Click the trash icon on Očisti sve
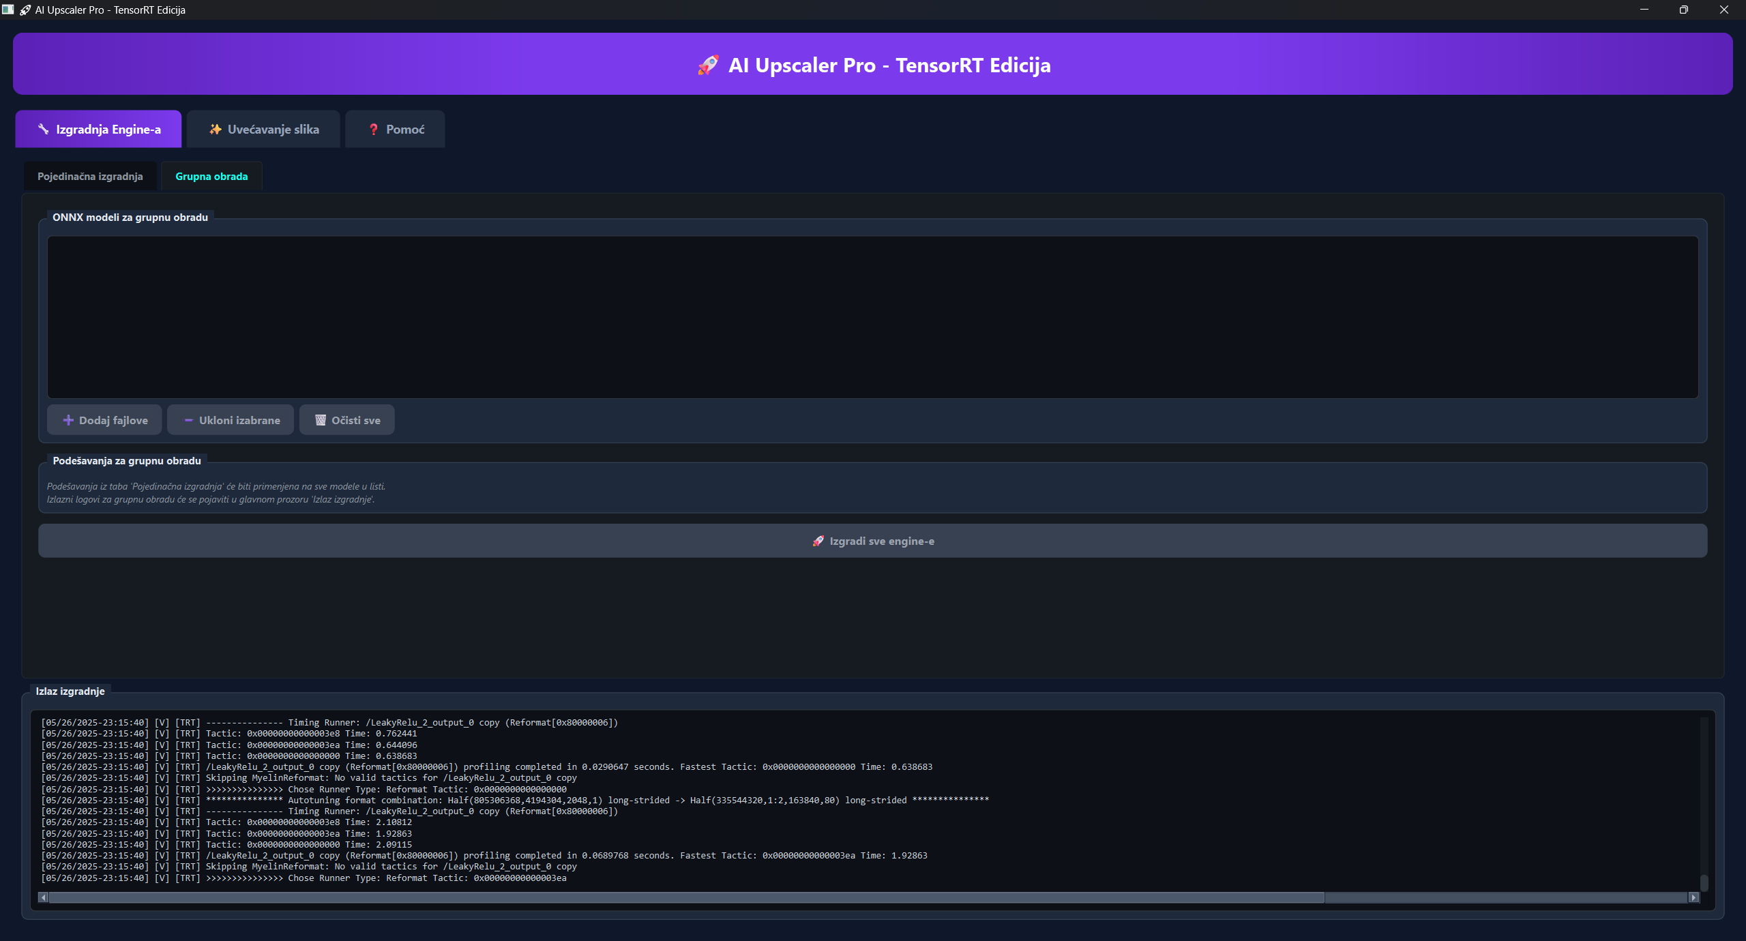This screenshot has width=1746, height=941. pos(321,420)
